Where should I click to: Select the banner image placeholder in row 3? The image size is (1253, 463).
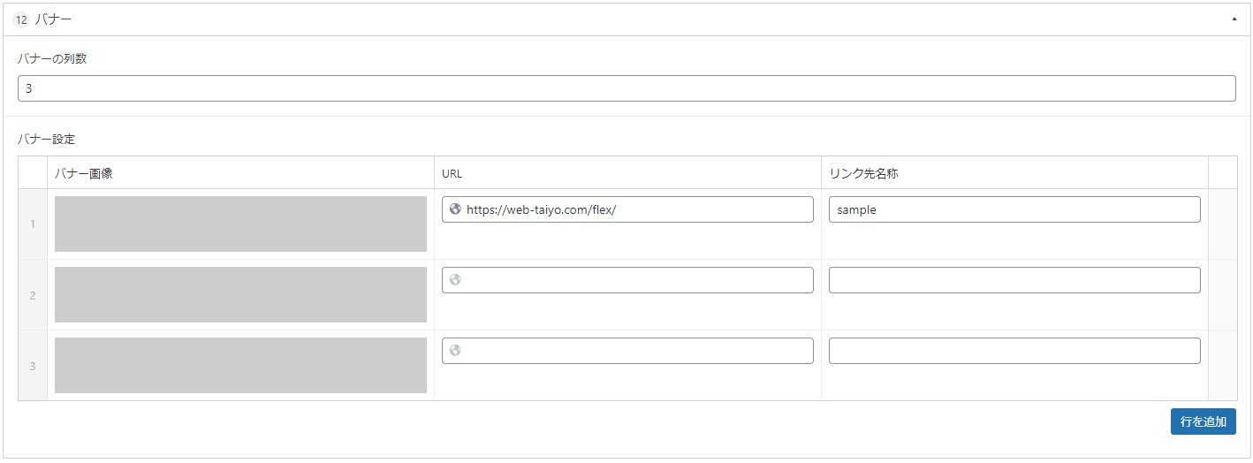(240, 366)
